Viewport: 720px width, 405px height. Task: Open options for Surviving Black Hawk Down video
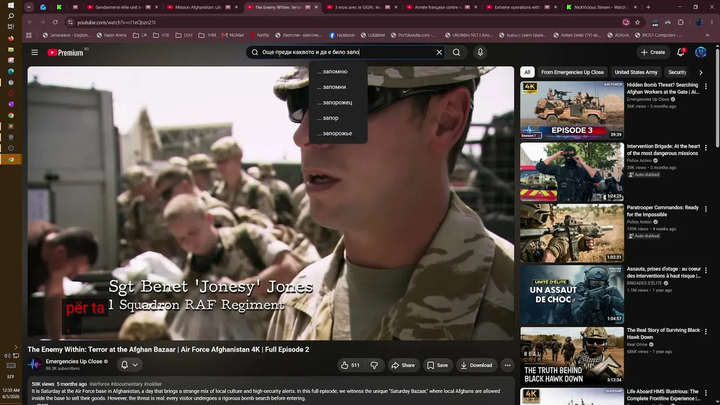706,332
